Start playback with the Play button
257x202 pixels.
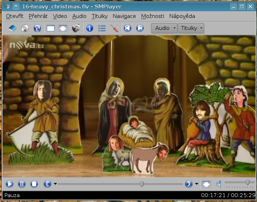point(9,184)
